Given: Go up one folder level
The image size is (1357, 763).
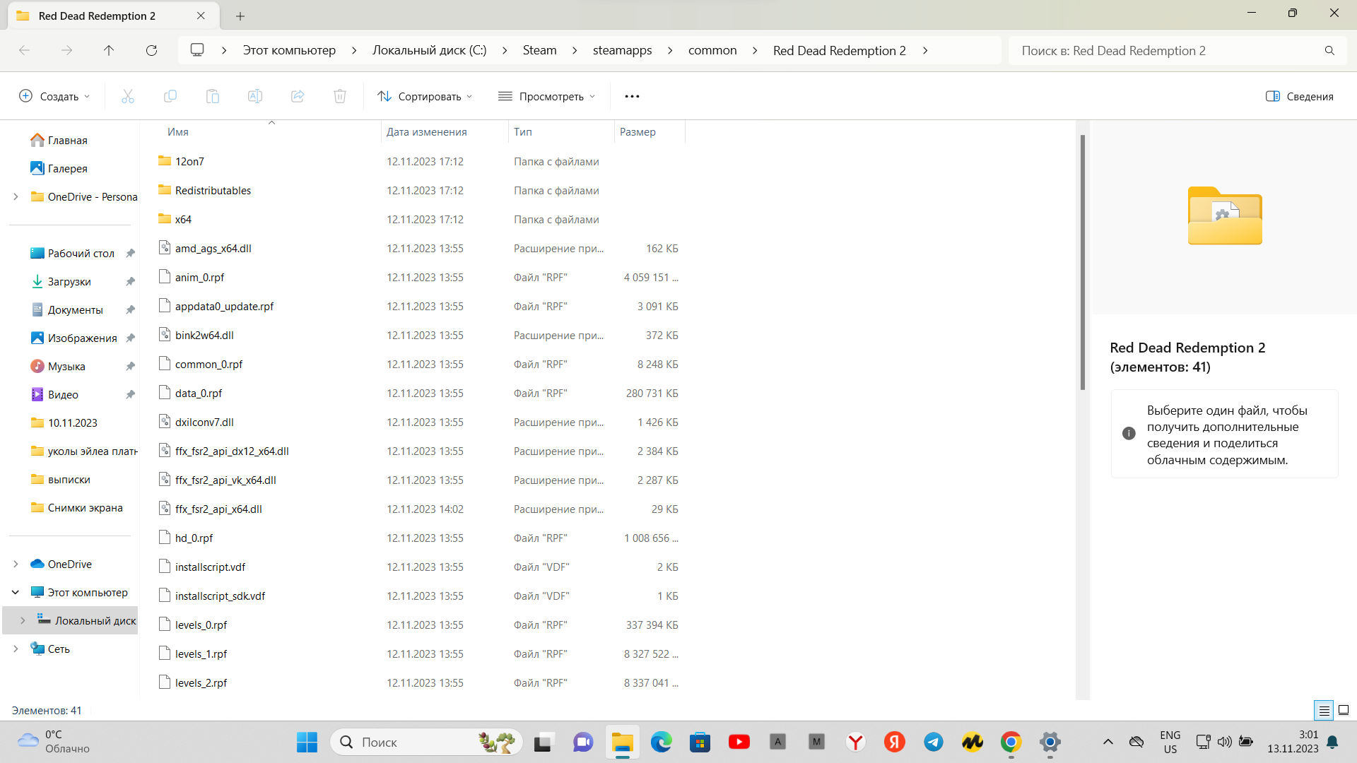Looking at the screenshot, I should [x=109, y=50].
